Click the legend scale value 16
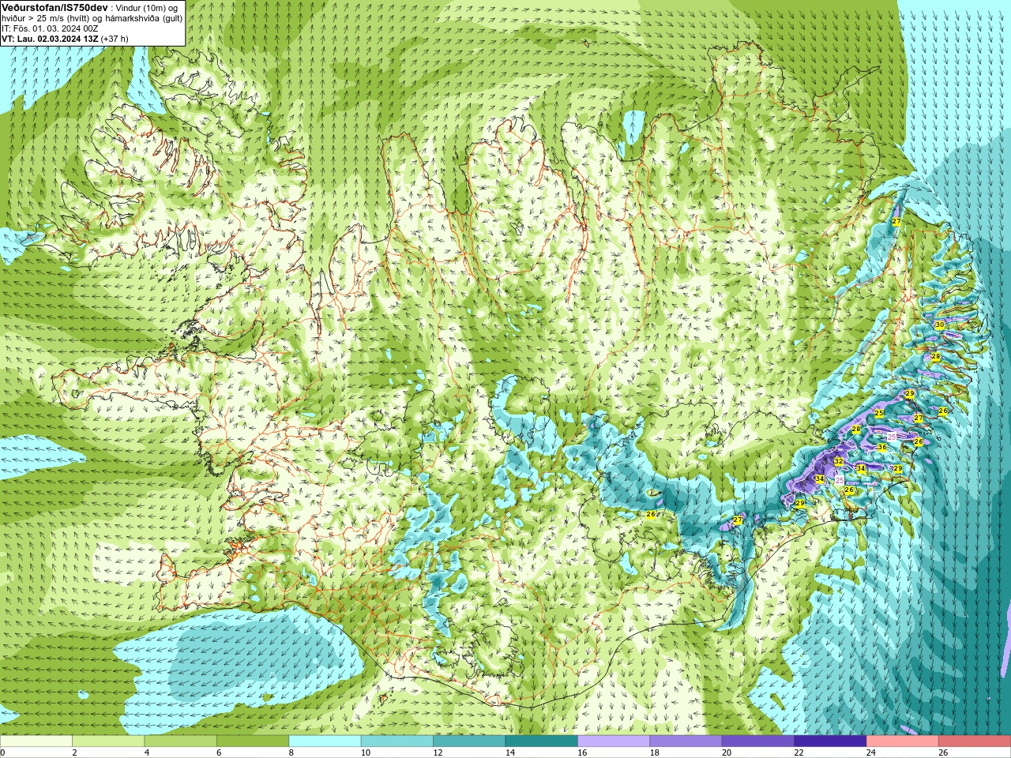This screenshot has height=758, width=1011. coord(582,753)
